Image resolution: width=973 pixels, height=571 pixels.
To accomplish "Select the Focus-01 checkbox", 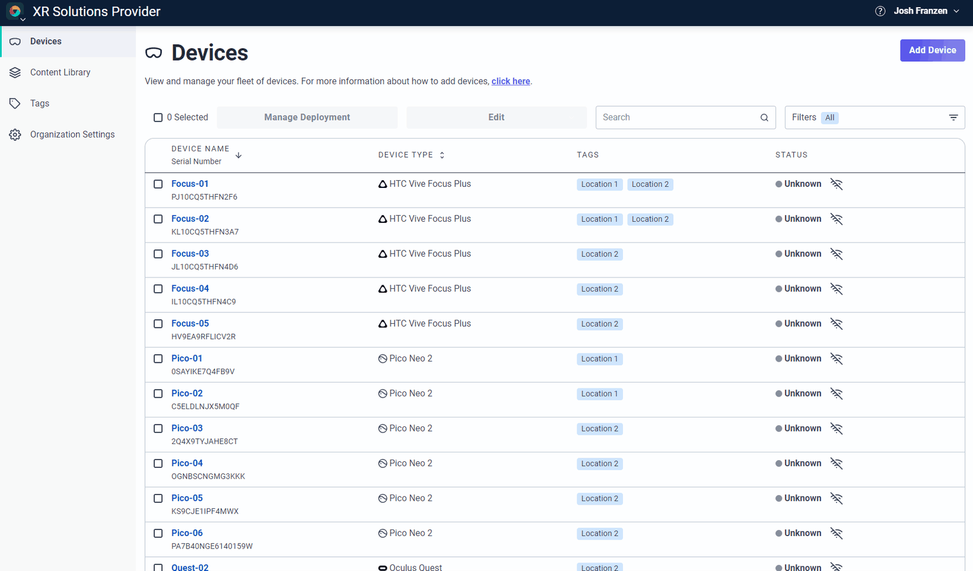I will click(x=158, y=184).
